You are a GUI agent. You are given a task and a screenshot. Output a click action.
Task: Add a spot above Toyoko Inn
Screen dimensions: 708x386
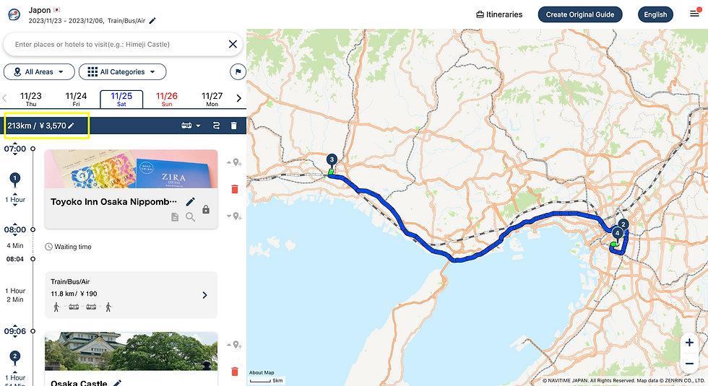tap(235, 162)
